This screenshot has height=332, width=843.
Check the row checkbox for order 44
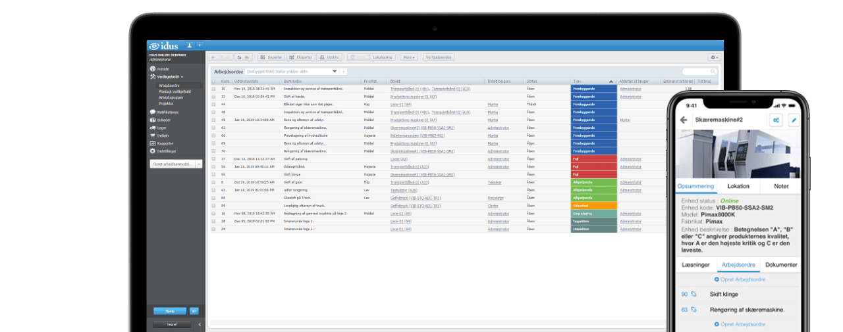213,104
